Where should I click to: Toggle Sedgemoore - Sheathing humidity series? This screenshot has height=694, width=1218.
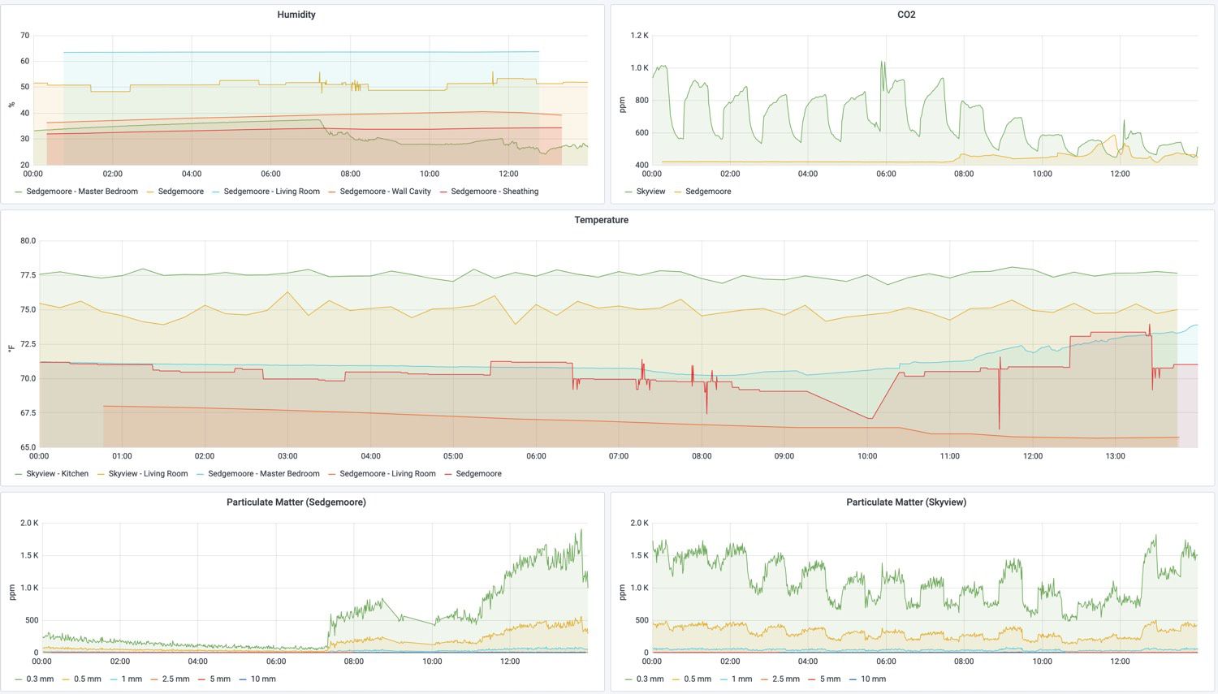(x=495, y=192)
